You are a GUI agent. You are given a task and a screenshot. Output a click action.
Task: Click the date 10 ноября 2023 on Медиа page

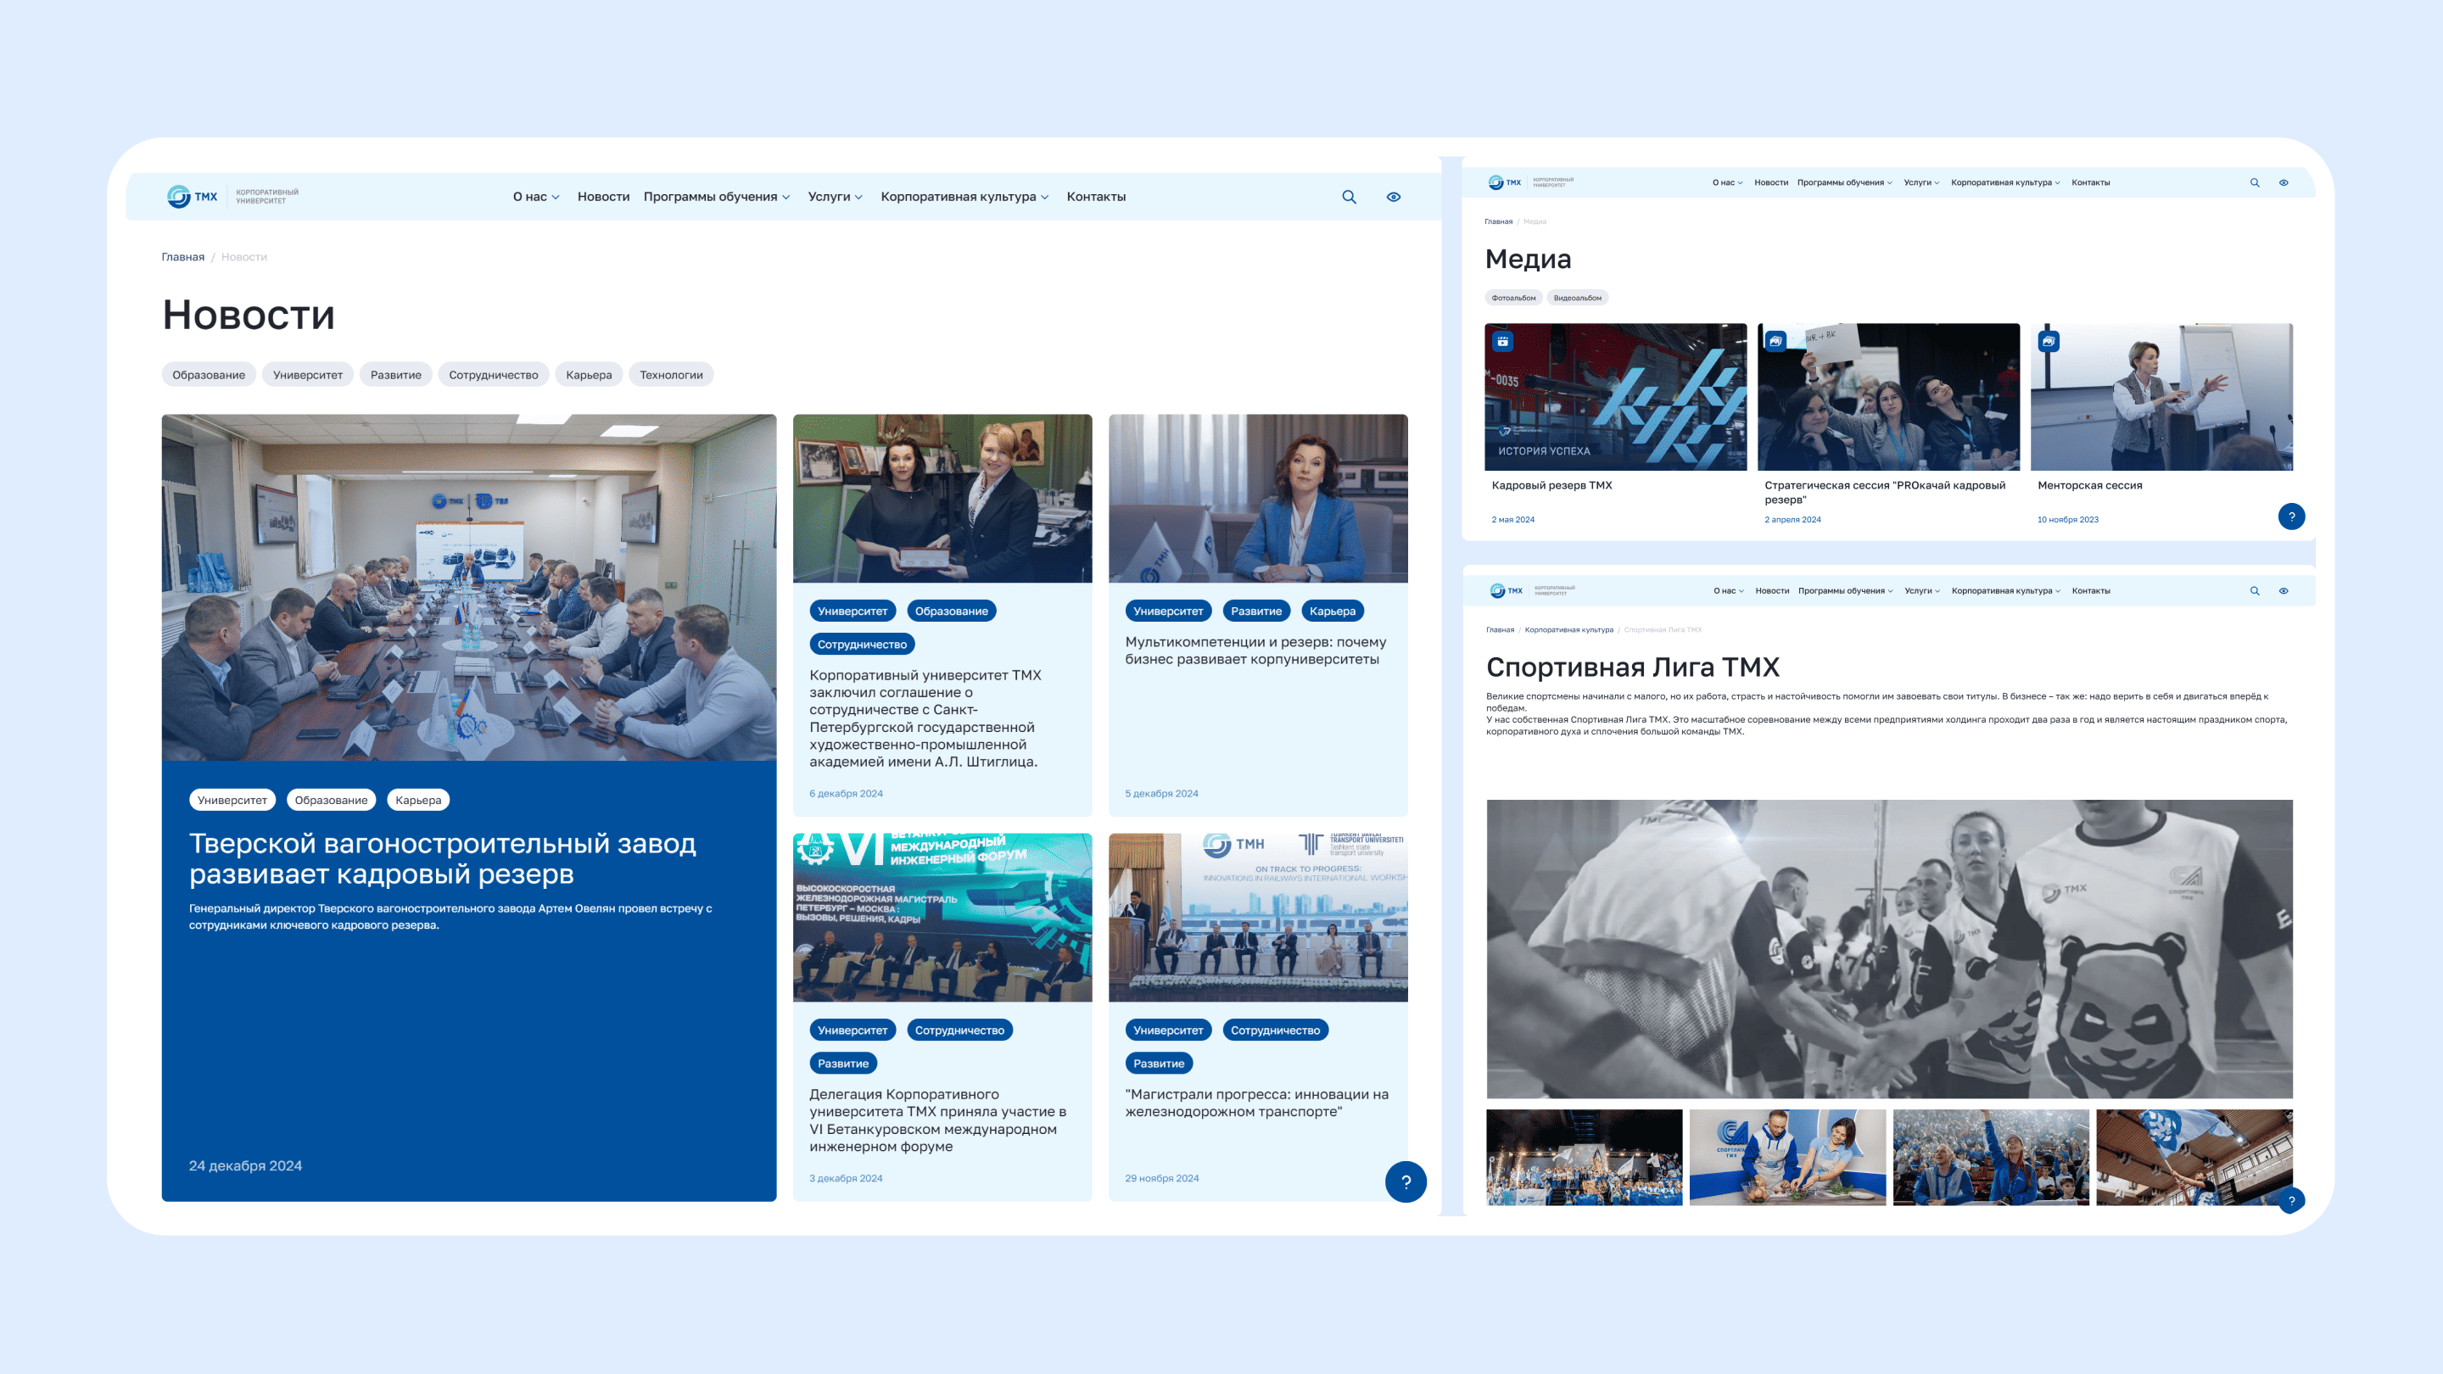pos(2067,520)
